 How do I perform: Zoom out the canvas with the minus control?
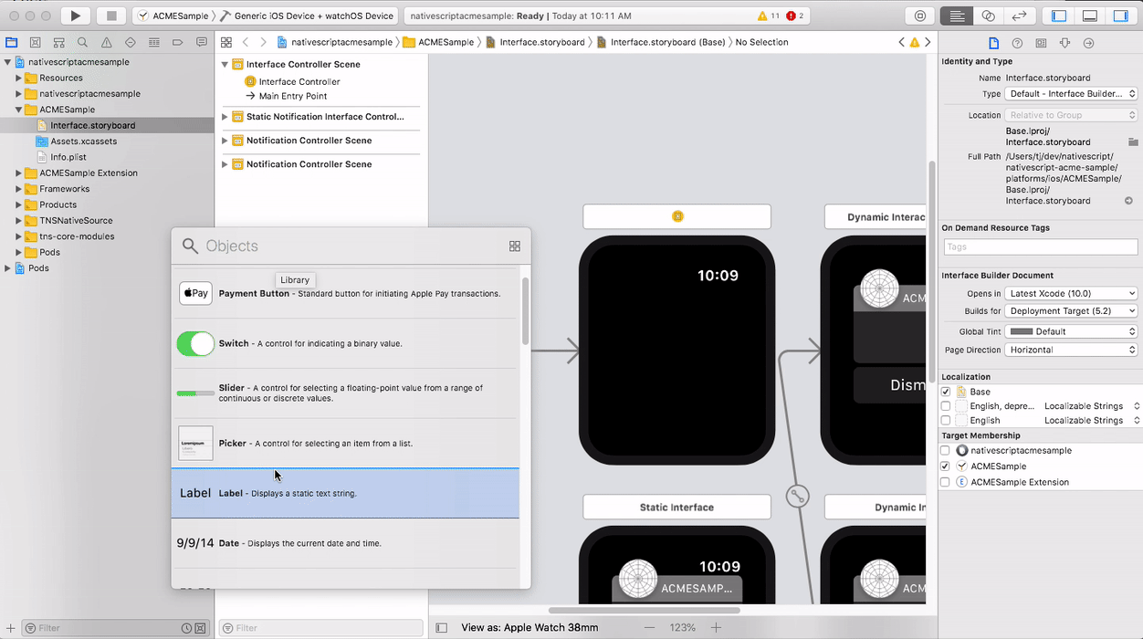pyautogui.click(x=649, y=627)
